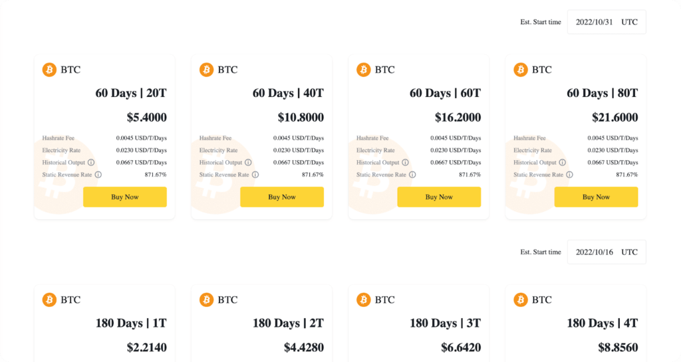
Task: Click the BTC coin icon on 180 Days 1T card
Action: (x=49, y=300)
